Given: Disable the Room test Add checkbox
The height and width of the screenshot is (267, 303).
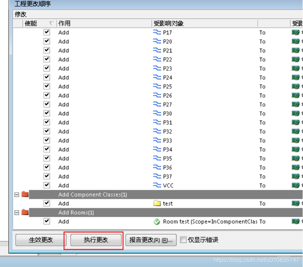Looking at the screenshot, I should [47, 221].
